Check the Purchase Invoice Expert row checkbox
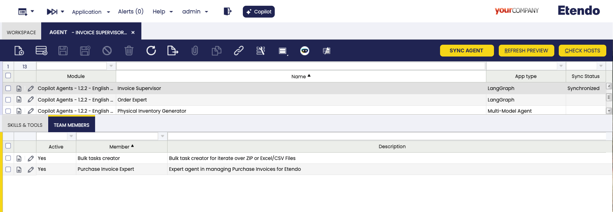 [x=8, y=169]
